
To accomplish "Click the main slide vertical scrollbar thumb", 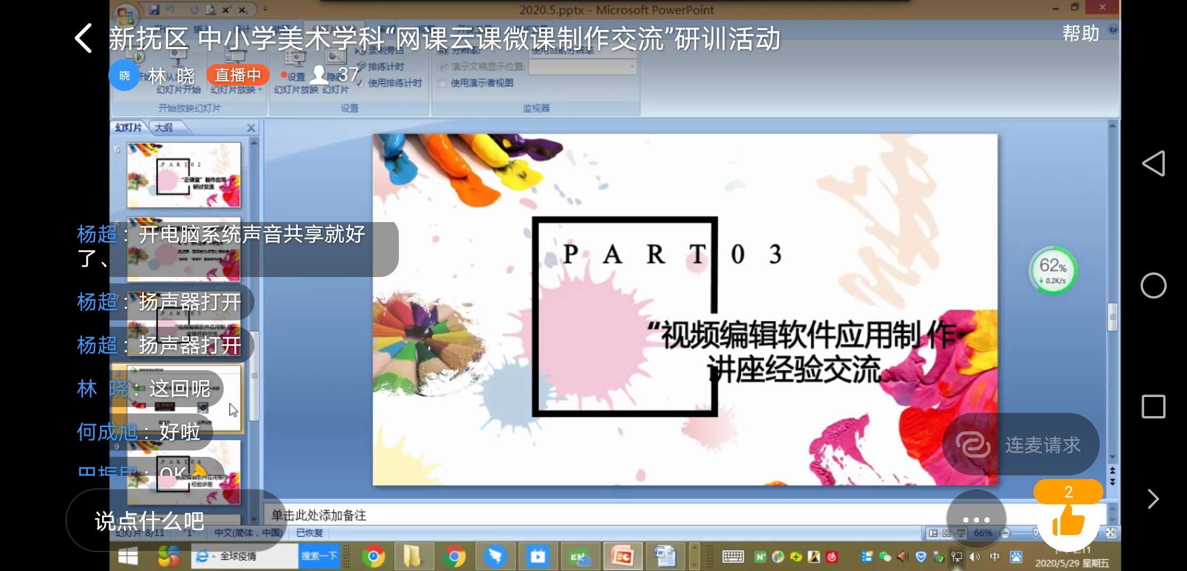I will point(1112,317).
